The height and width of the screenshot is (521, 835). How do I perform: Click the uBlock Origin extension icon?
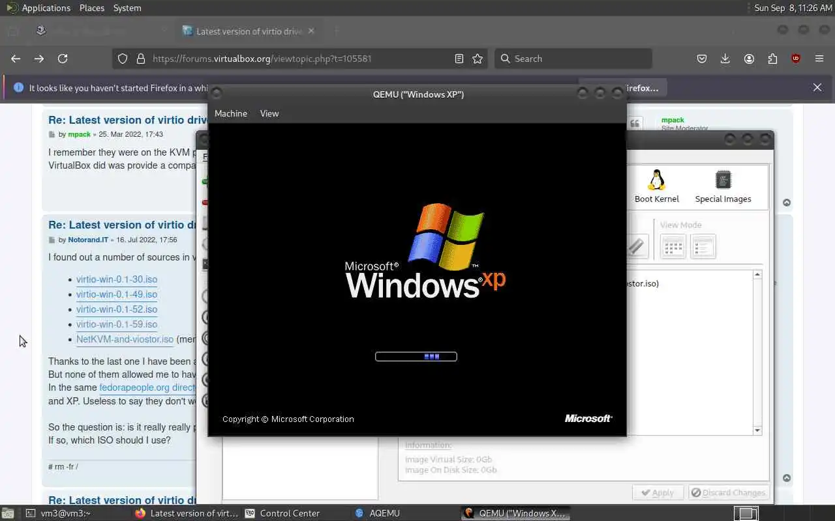click(795, 59)
